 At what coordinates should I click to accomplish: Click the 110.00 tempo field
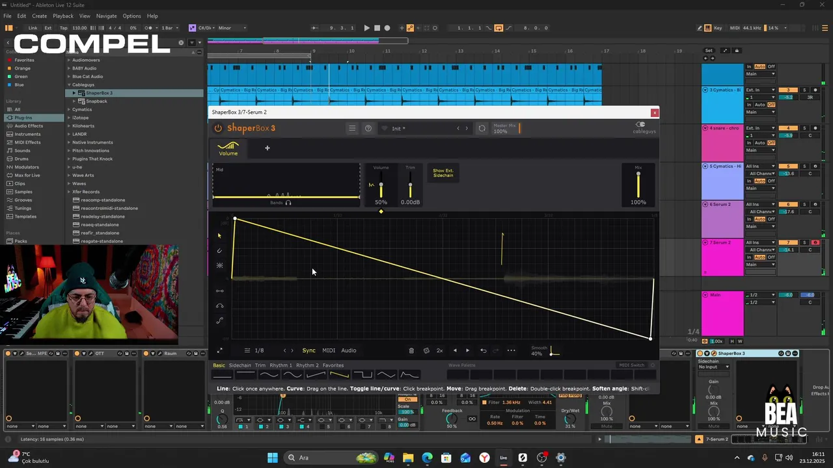click(x=79, y=28)
